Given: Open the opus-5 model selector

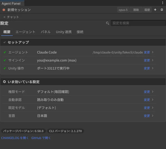Looking at the screenshot, I should (123, 10).
